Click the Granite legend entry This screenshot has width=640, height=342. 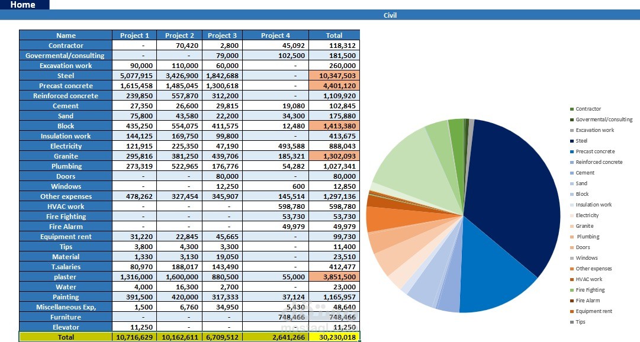click(581, 225)
